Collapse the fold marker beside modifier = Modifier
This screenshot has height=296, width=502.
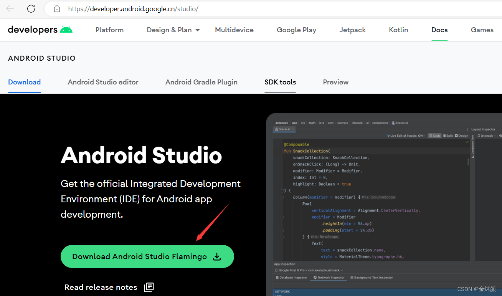click(282, 217)
